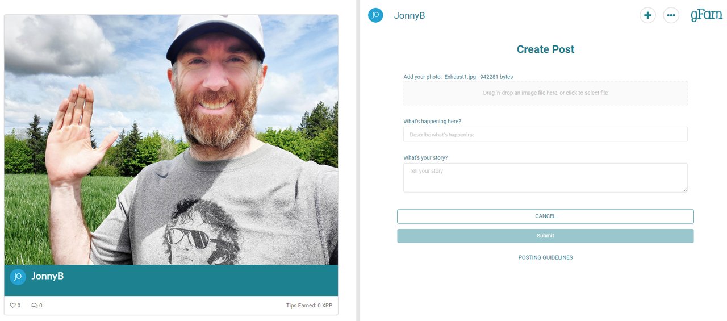This screenshot has height=321, width=727.
Task: Click the JO avatar in the header
Action: click(375, 15)
